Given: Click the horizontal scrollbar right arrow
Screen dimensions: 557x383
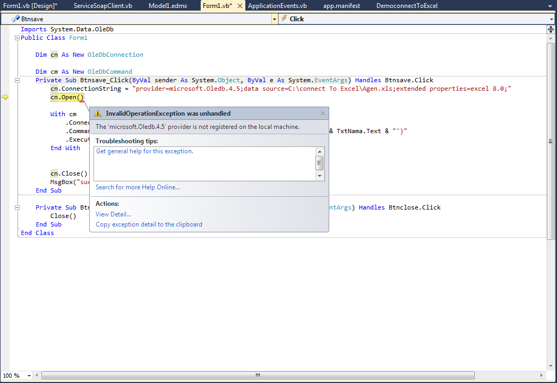Looking at the screenshot, I should (542, 375).
